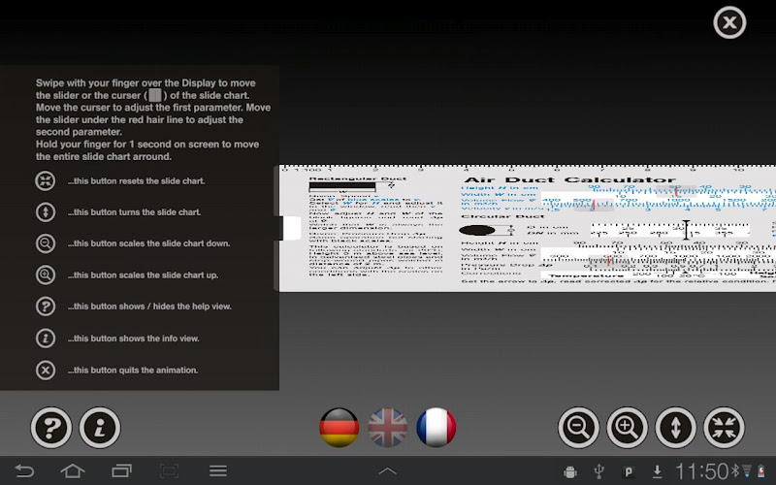Open the recent apps overview
This screenshot has width=776, height=485.
(121, 470)
